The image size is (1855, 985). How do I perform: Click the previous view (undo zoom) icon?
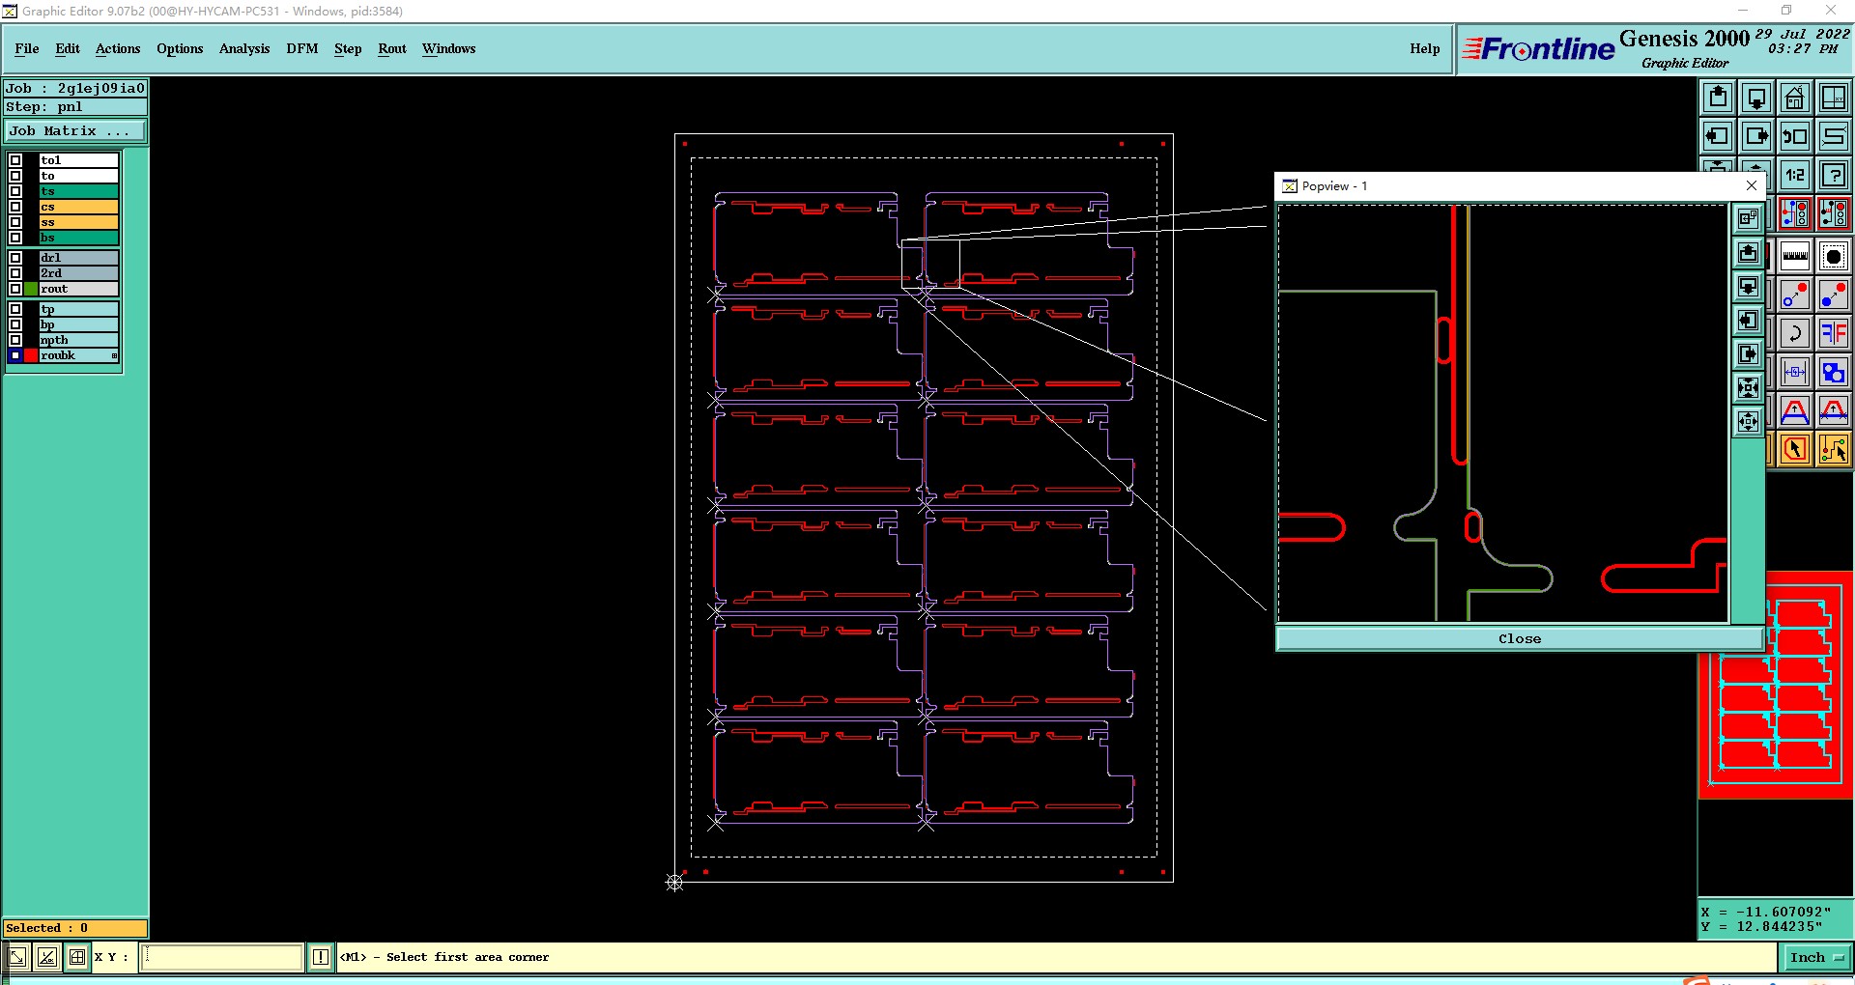(1795, 136)
